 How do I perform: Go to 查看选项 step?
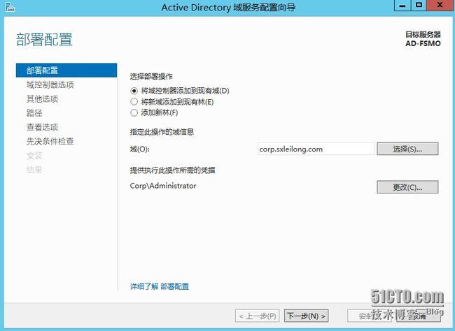(43, 127)
